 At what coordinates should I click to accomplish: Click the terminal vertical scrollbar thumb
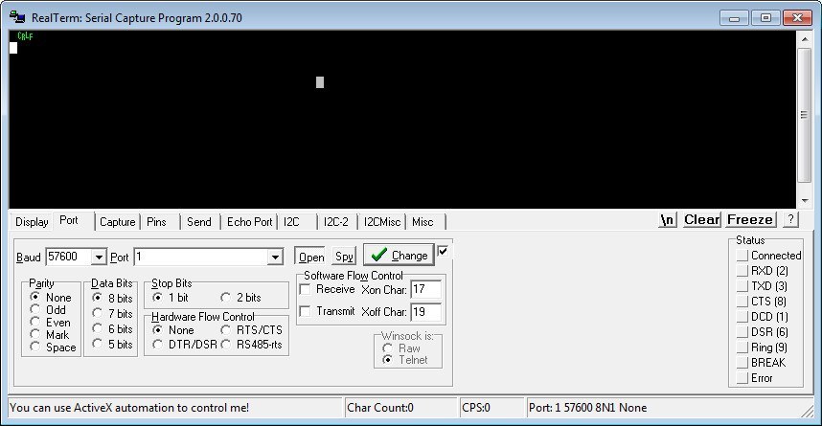[x=804, y=115]
